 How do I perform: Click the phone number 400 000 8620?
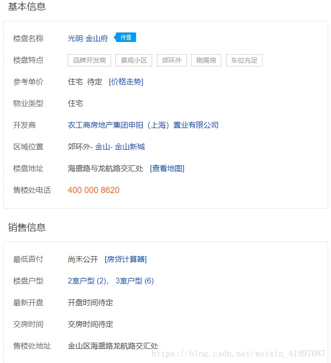pyautogui.click(x=94, y=190)
